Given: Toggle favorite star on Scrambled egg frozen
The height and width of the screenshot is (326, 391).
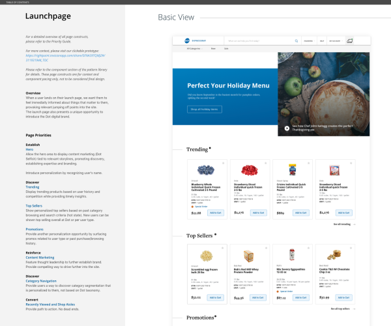Looking at the screenshot, I should point(223,248).
